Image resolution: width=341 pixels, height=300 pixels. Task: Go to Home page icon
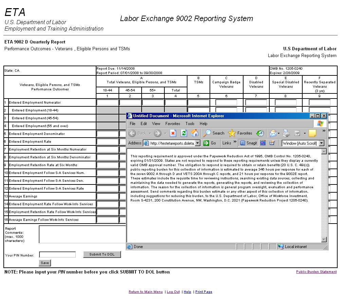point(195,133)
